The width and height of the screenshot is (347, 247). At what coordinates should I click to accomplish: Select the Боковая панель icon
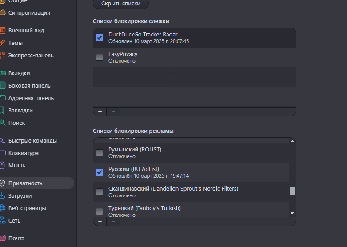(2, 85)
